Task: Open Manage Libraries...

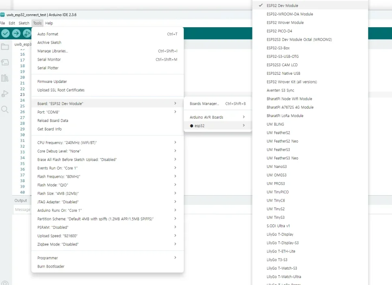Action: [x=108, y=51]
